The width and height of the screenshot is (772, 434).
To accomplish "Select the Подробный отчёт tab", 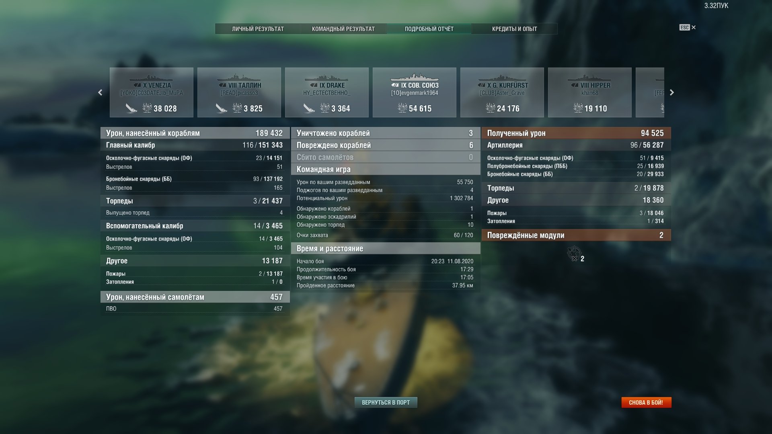I will [x=429, y=29].
